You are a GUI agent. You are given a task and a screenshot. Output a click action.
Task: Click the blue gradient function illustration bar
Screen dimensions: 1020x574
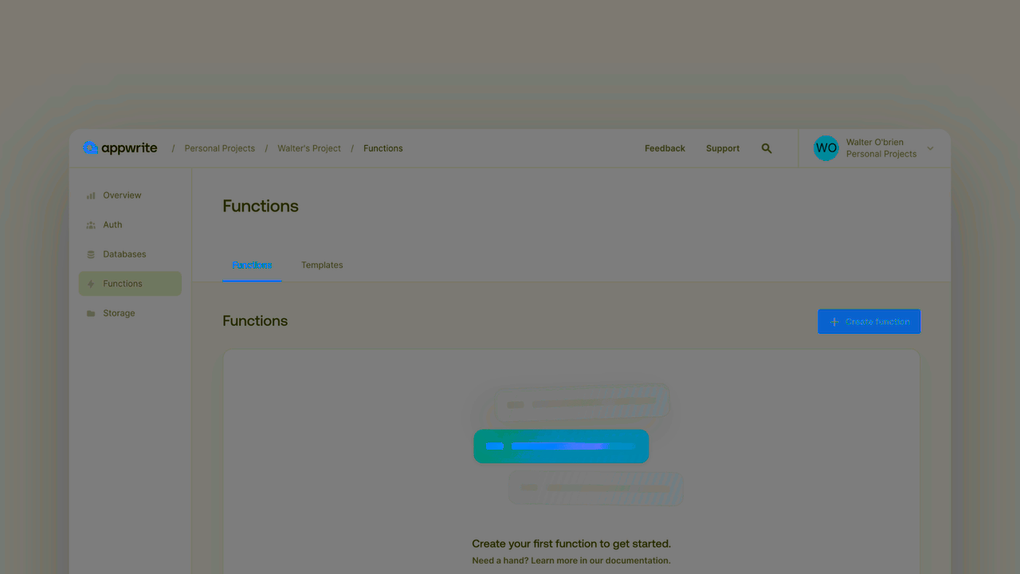tap(561, 446)
